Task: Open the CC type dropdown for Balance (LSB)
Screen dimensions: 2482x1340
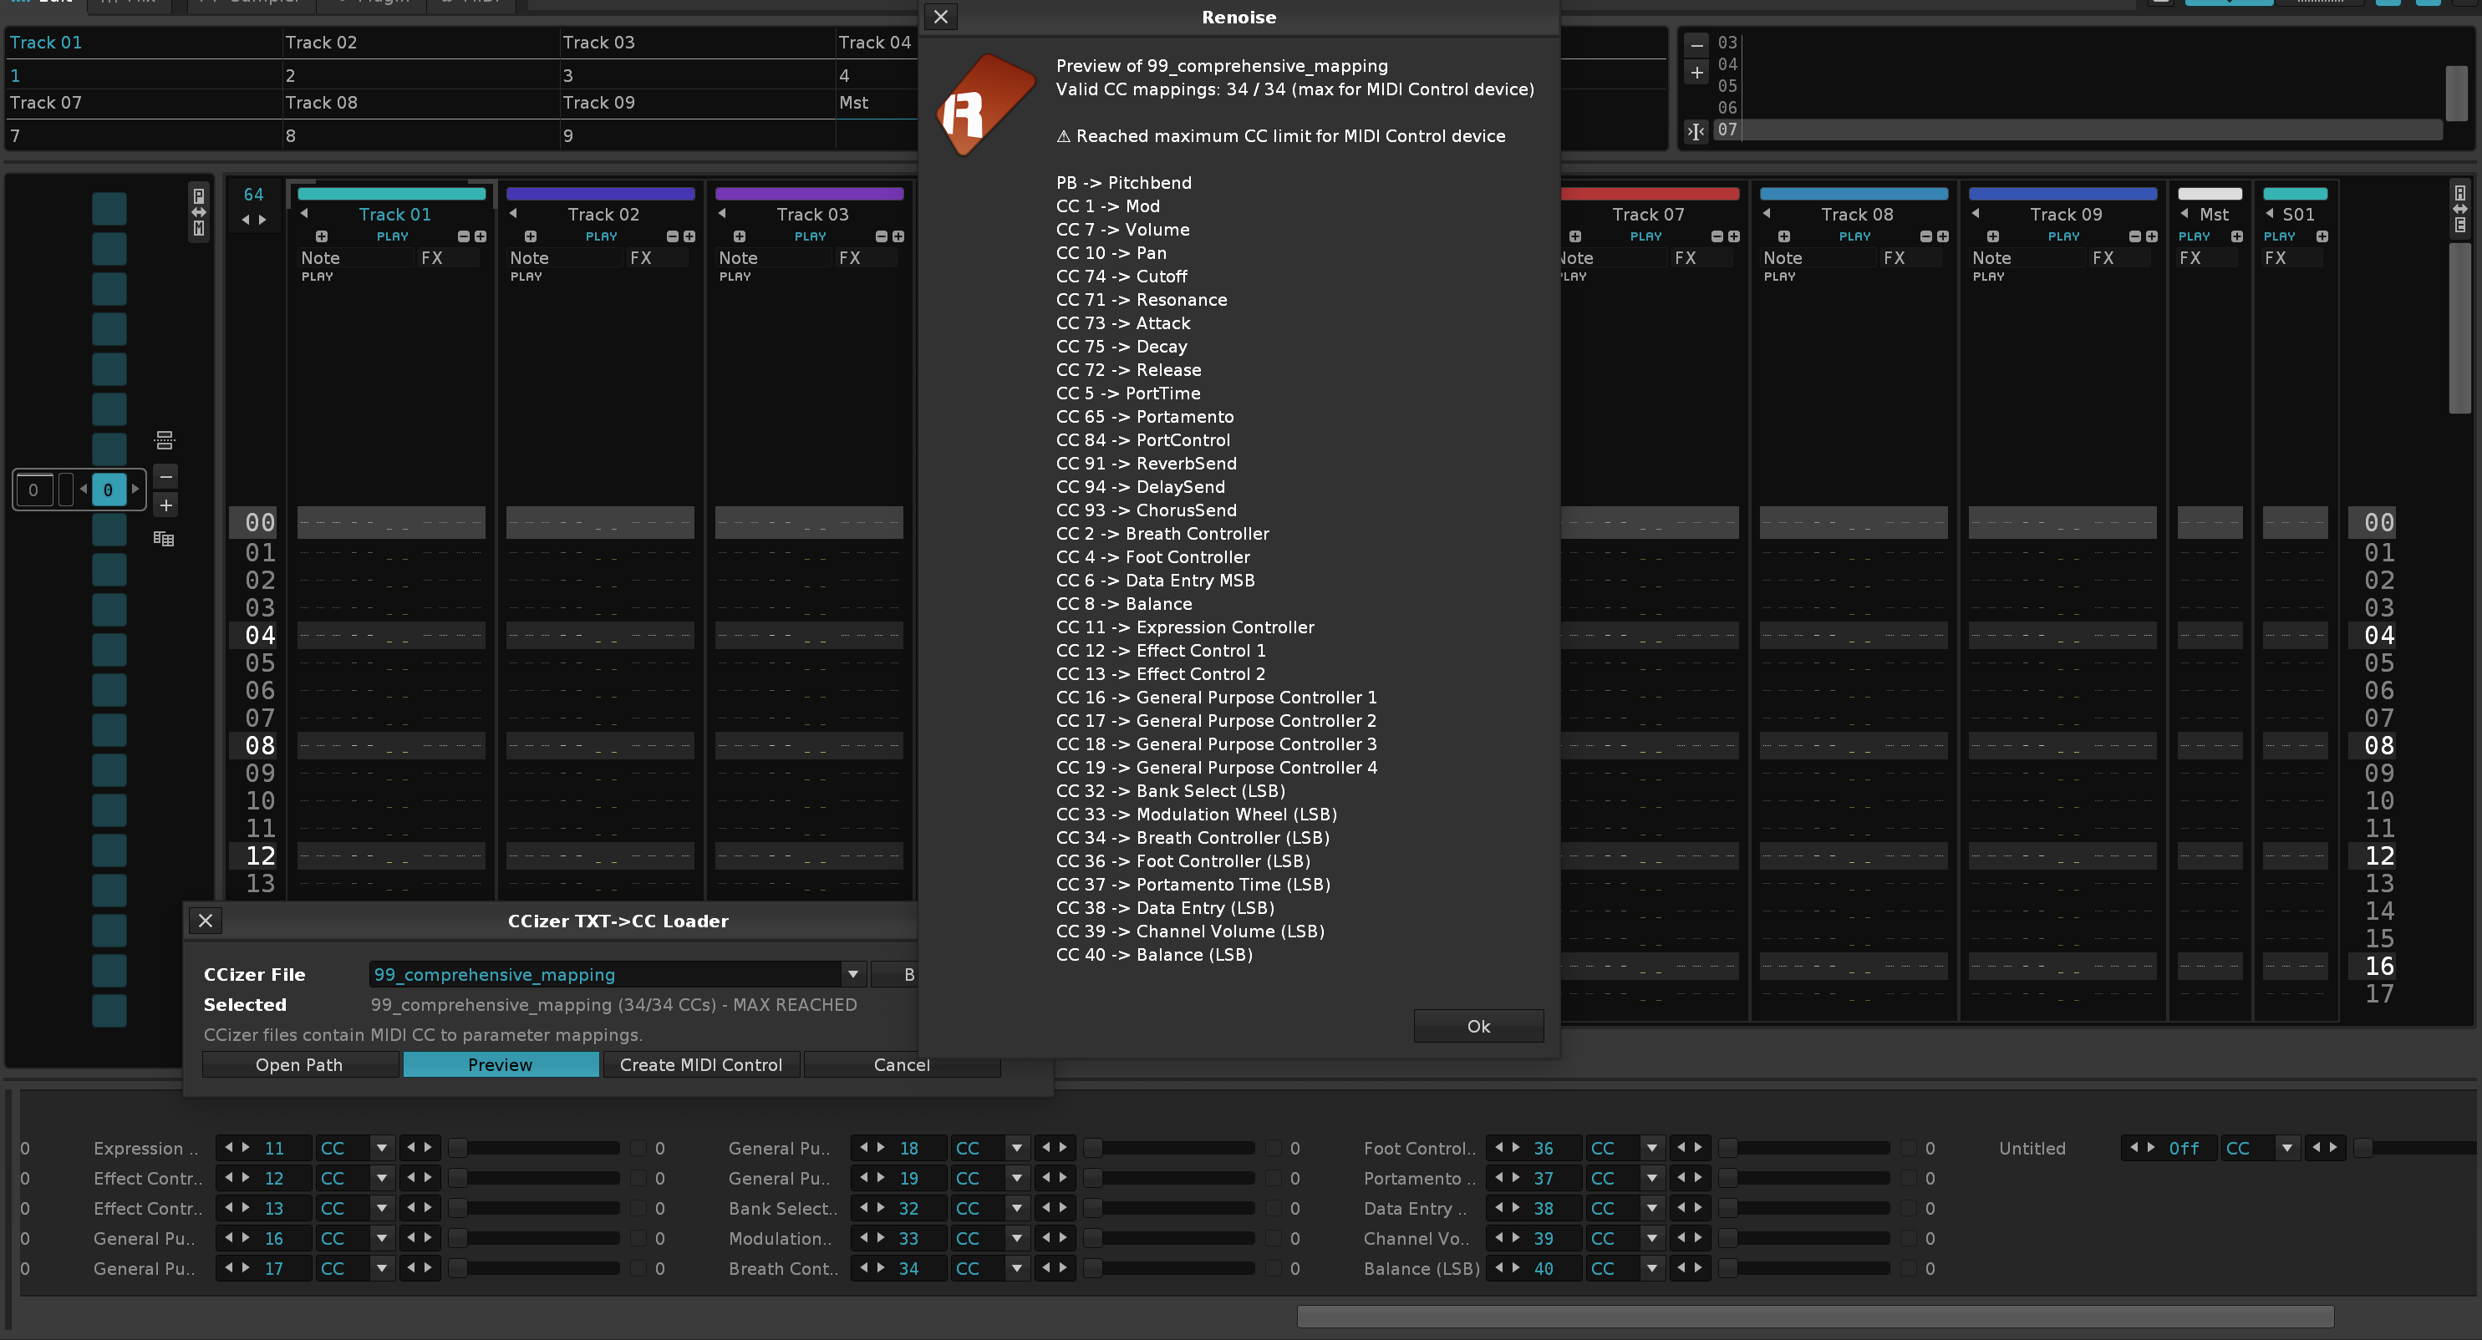Action: [1651, 1268]
